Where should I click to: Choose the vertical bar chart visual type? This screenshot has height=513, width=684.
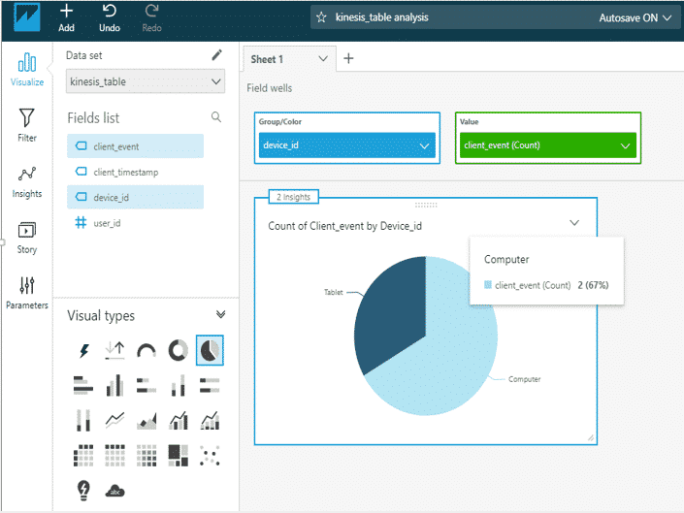pos(114,385)
